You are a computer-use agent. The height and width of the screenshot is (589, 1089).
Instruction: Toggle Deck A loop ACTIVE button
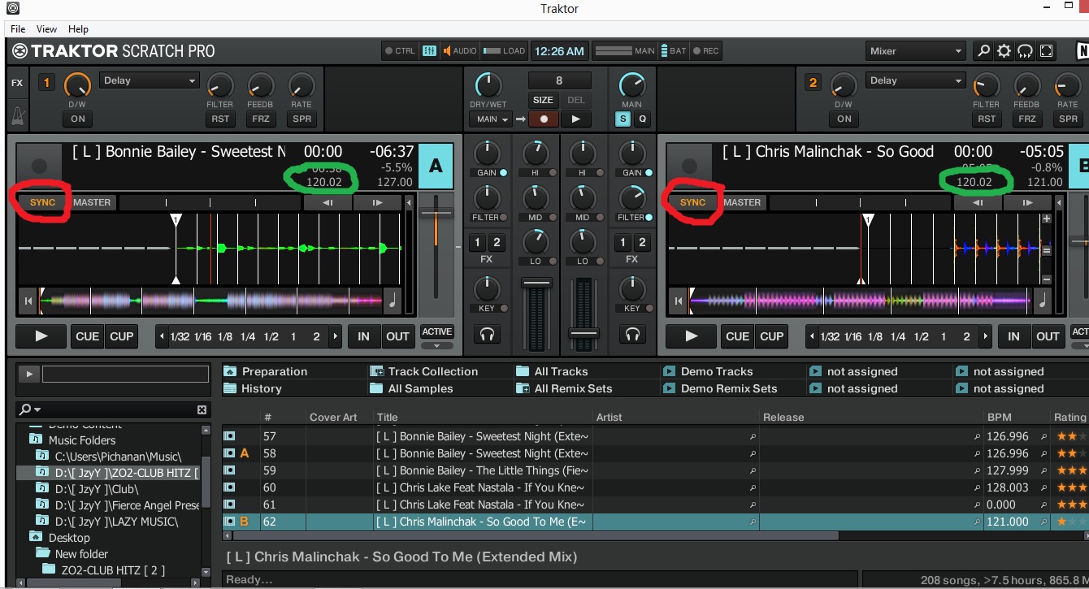(436, 331)
